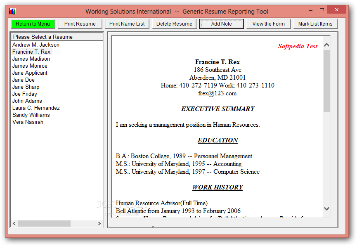357x246 pixels.
Task: Close the Resume Reporting Tool window
Action: tap(336, 10)
